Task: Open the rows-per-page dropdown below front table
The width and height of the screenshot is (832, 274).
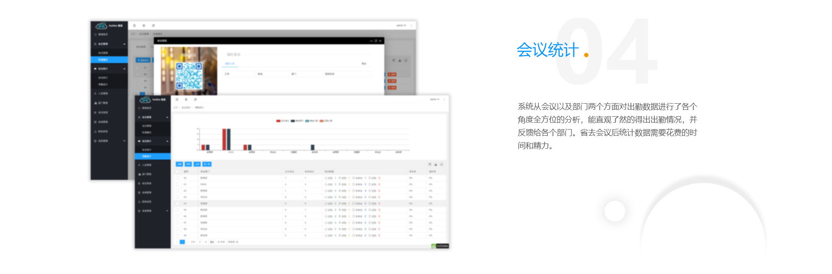Action: click(x=233, y=242)
